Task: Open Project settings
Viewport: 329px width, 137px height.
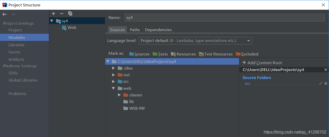Action: (x=15, y=30)
